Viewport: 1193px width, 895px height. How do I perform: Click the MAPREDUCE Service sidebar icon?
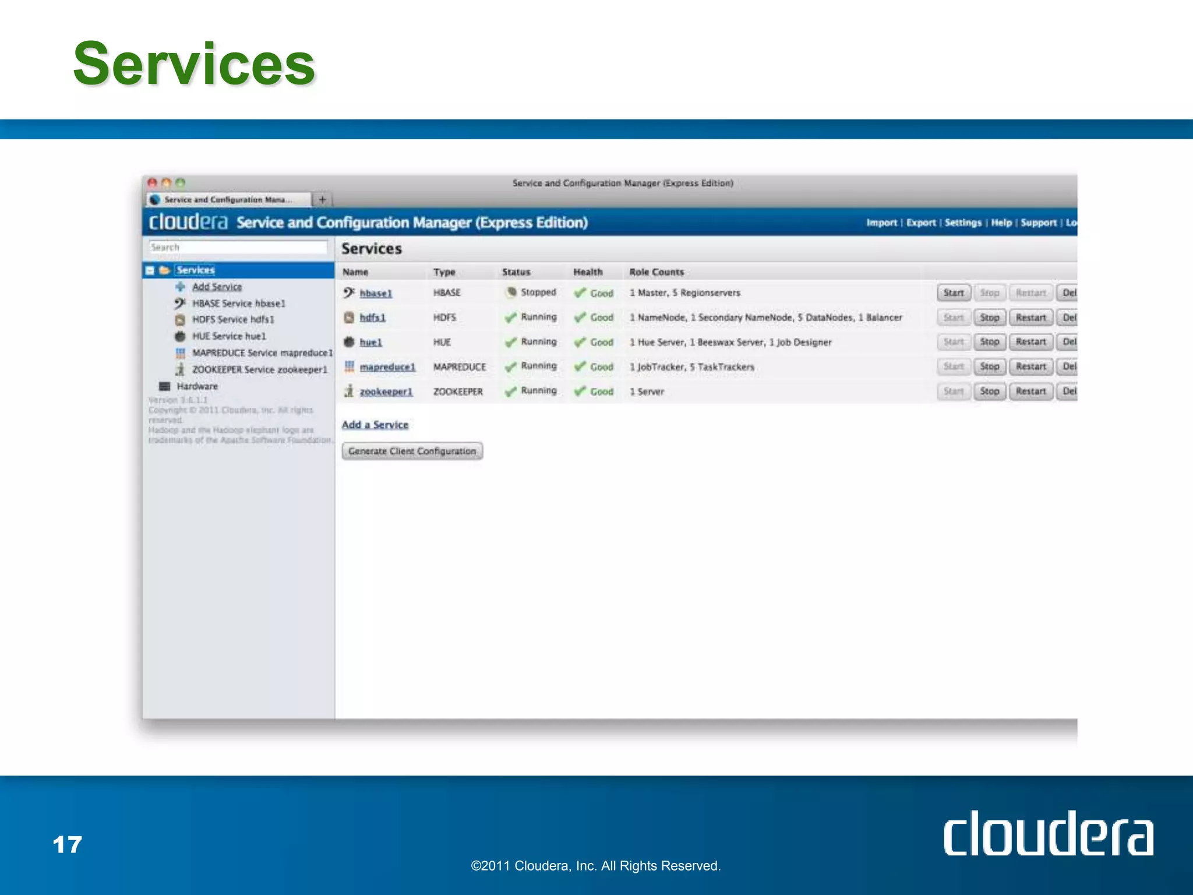pos(181,353)
